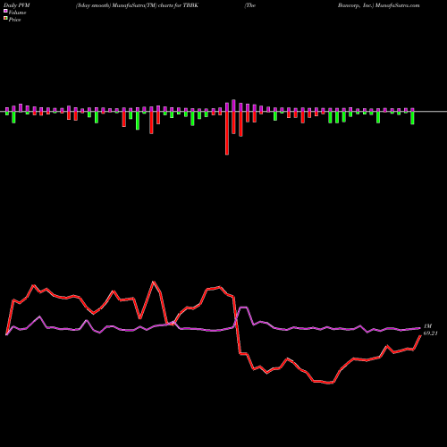Click the 'Bancorp, Inc.) MunafaSutra.com' text
This screenshot has height=447, width=447.
tap(378, 5)
